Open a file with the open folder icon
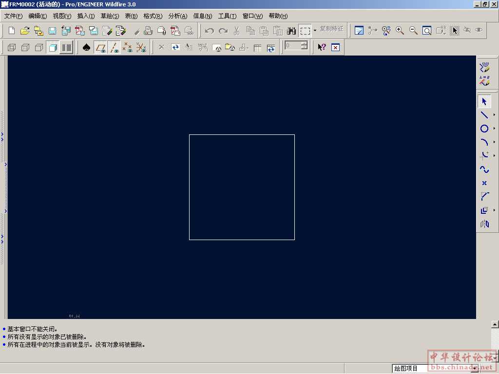 pyautogui.click(x=25, y=31)
